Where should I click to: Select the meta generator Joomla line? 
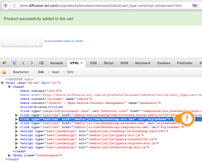(90, 103)
